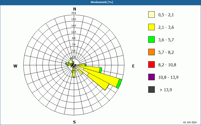Click the green tip of the longest bar

(x=119, y=84)
